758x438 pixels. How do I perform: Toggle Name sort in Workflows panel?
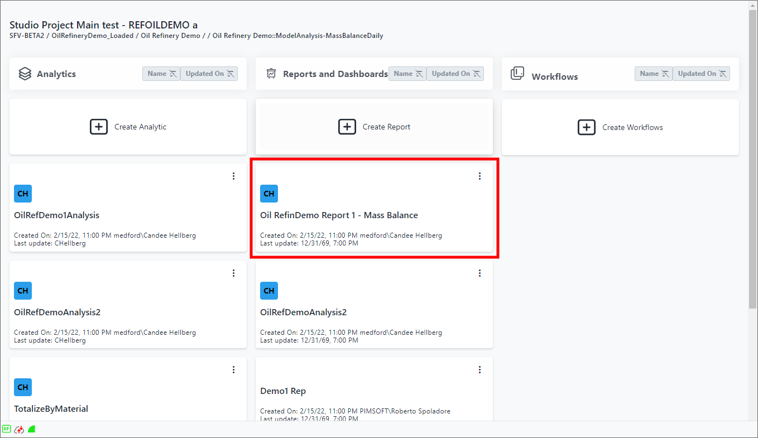click(653, 74)
